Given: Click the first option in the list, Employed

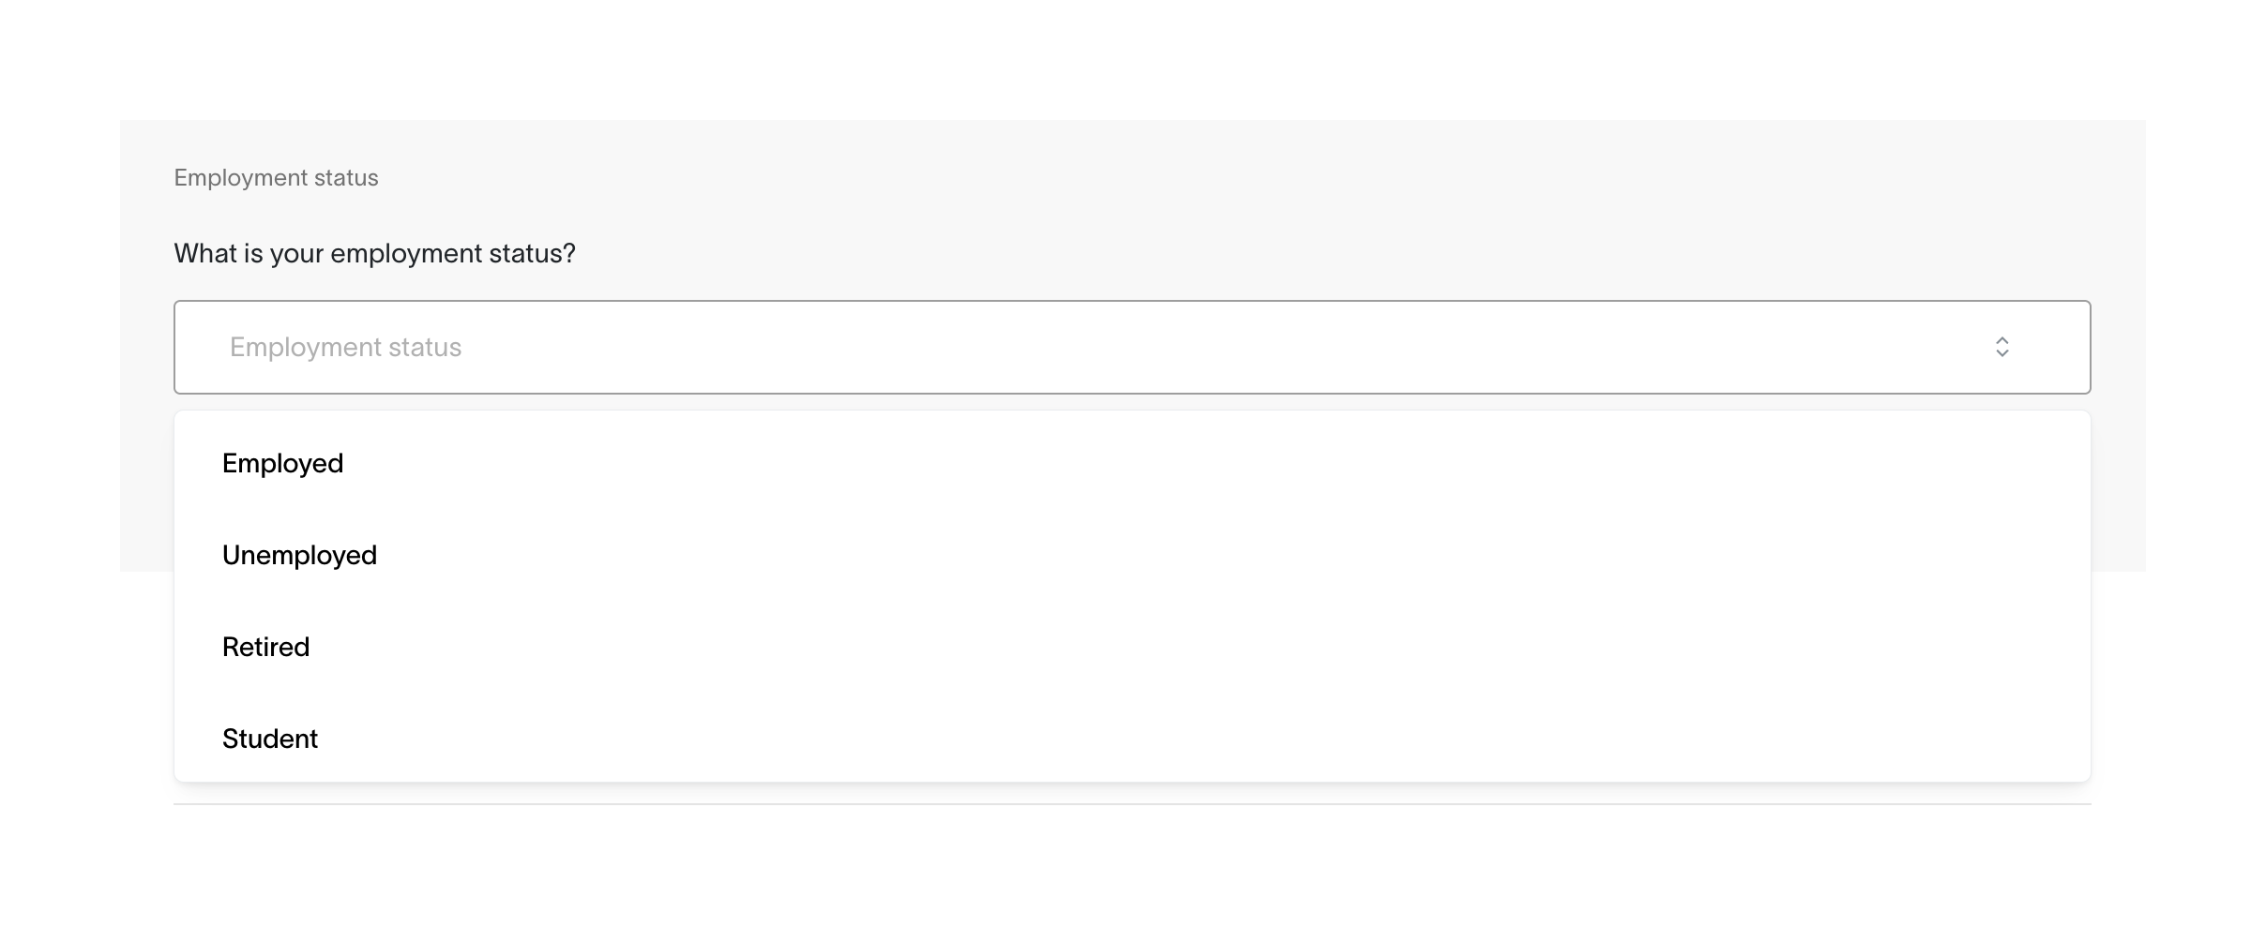Looking at the screenshot, I should tap(282, 463).
